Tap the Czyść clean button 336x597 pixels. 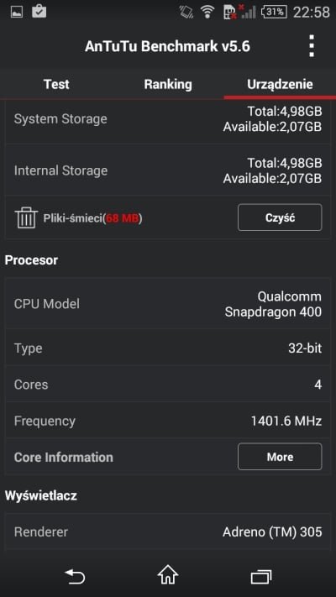[x=280, y=217]
